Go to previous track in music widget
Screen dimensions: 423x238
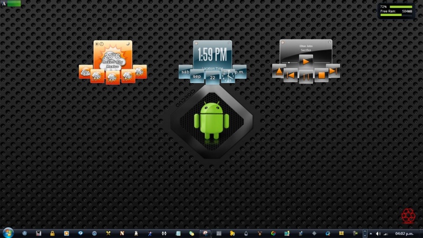(290, 75)
